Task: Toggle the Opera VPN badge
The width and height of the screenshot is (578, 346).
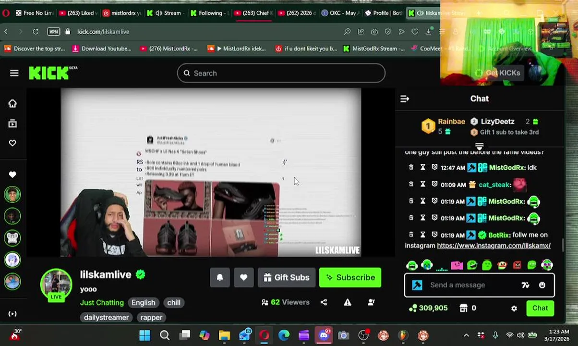Action: click(54, 31)
